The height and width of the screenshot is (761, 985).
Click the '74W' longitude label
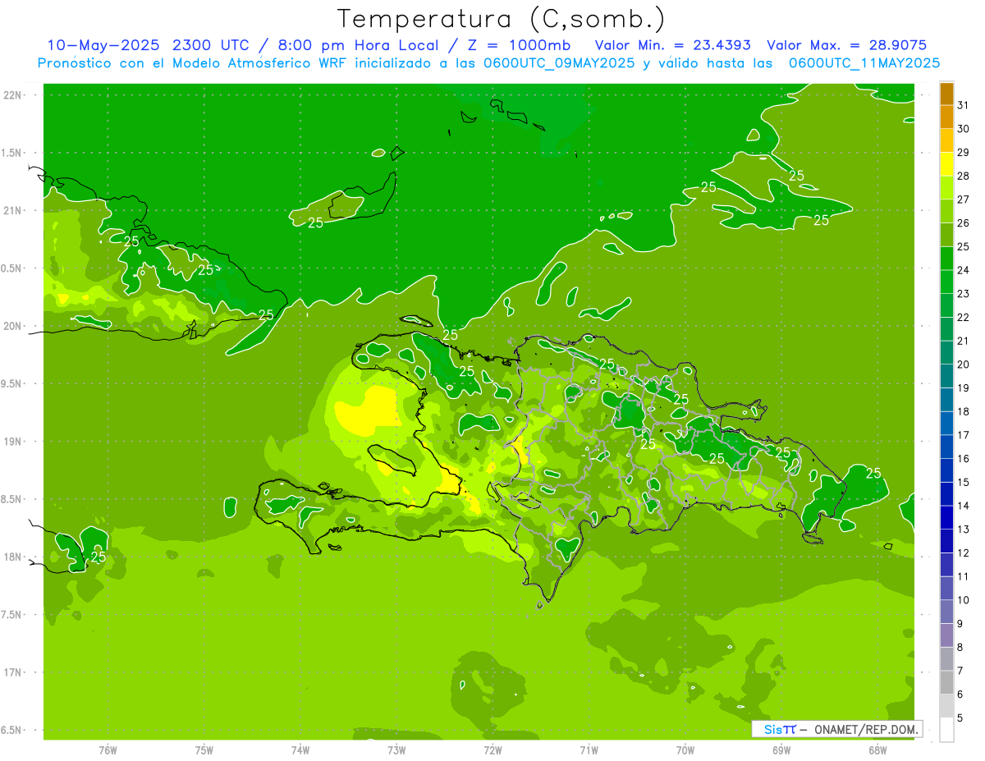pos(300,750)
